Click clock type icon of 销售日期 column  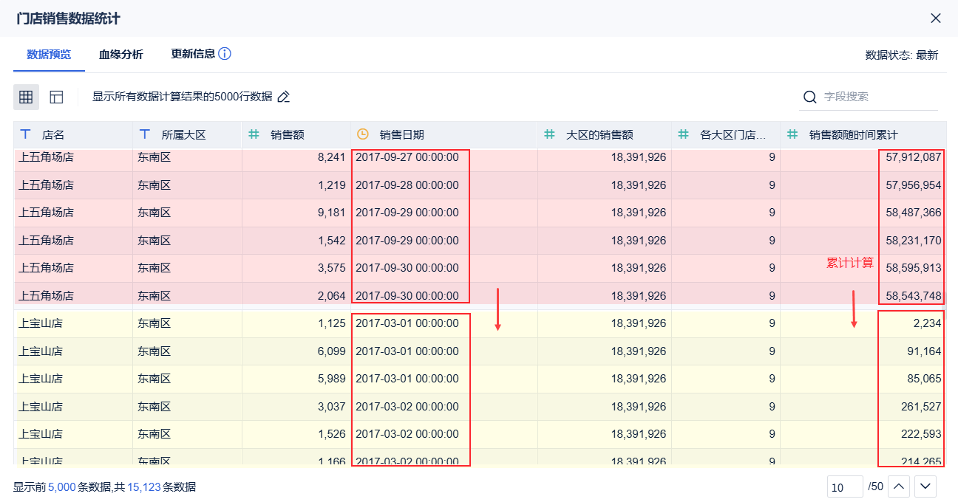click(x=362, y=134)
